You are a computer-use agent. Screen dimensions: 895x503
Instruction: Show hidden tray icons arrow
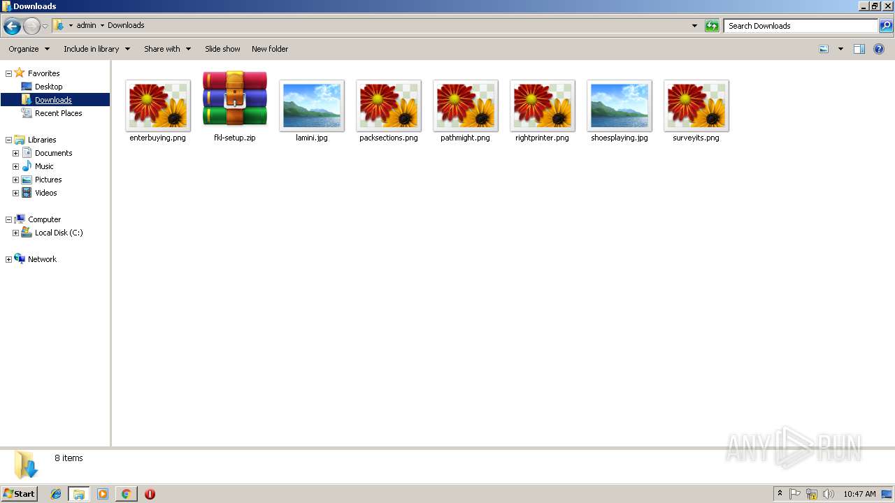pos(780,494)
